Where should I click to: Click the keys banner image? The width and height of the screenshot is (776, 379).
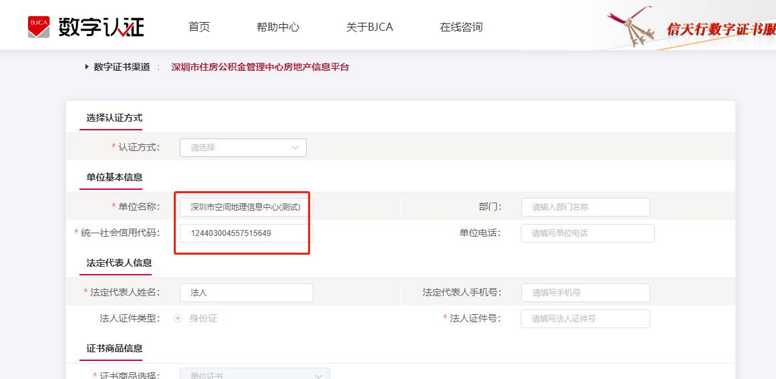[x=631, y=28]
